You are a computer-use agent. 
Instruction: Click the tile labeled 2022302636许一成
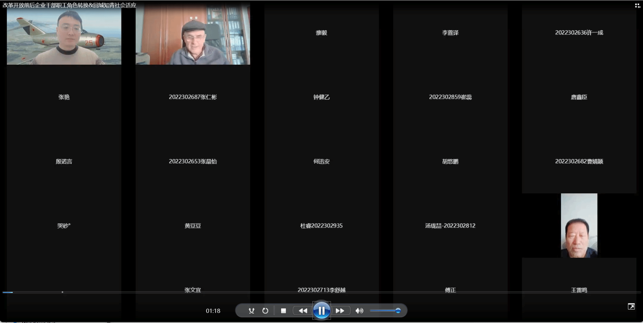click(579, 33)
